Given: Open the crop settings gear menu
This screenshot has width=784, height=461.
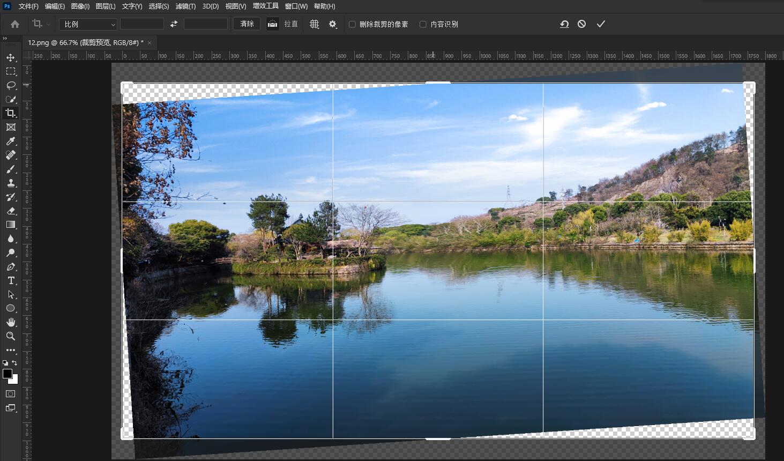Looking at the screenshot, I should tap(333, 24).
